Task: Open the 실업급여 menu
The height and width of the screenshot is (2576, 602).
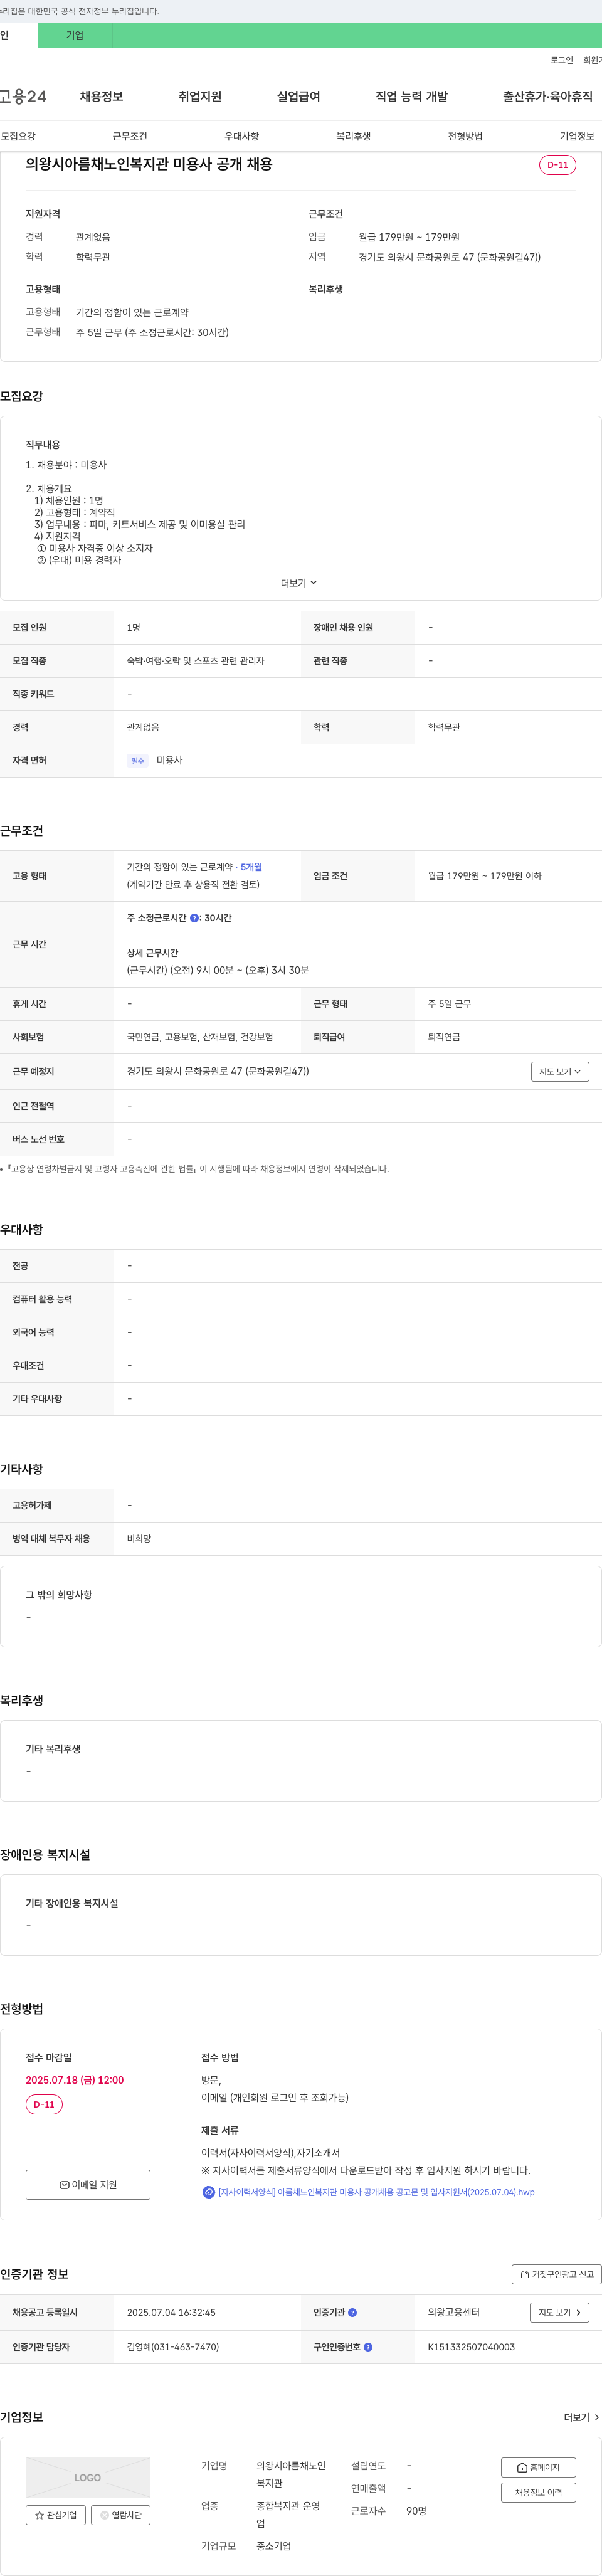Action: [x=298, y=96]
